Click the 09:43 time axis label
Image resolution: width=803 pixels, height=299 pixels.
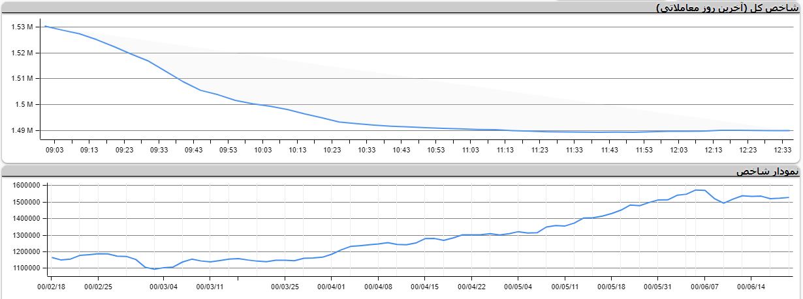point(194,150)
